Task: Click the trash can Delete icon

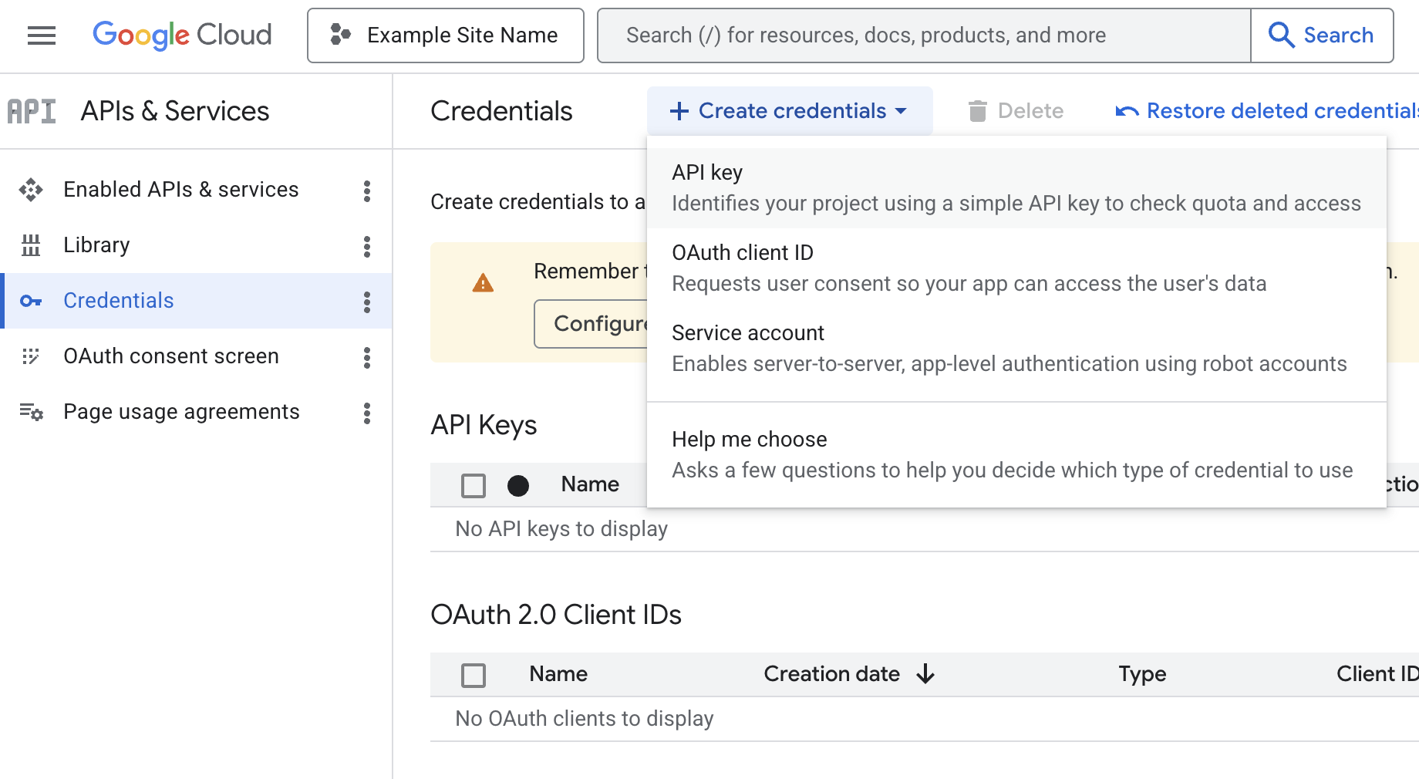Action: click(x=977, y=111)
